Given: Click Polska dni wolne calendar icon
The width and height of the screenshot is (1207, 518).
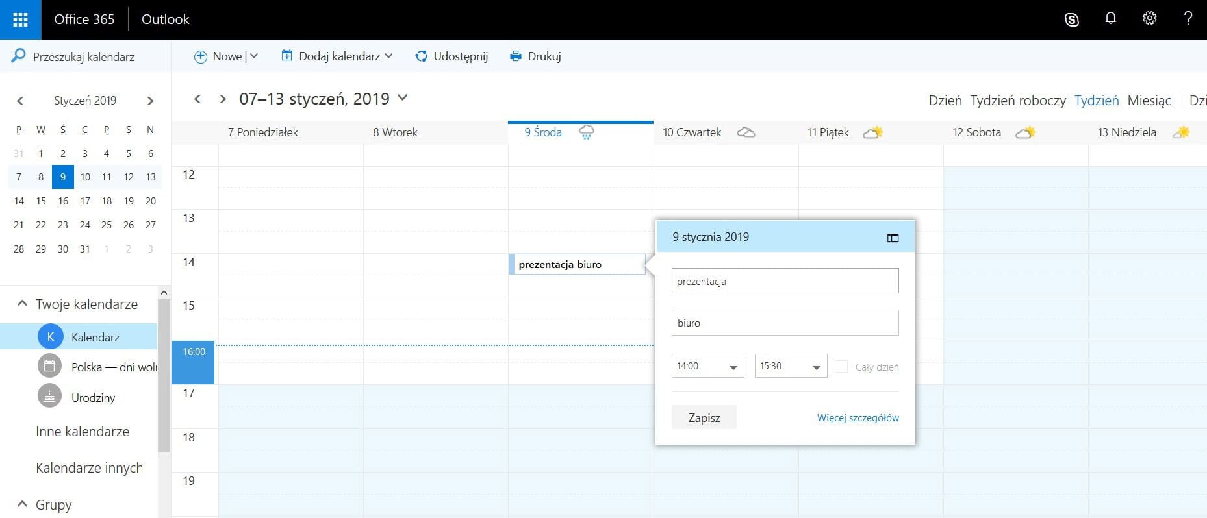Looking at the screenshot, I should pos(49,367).
